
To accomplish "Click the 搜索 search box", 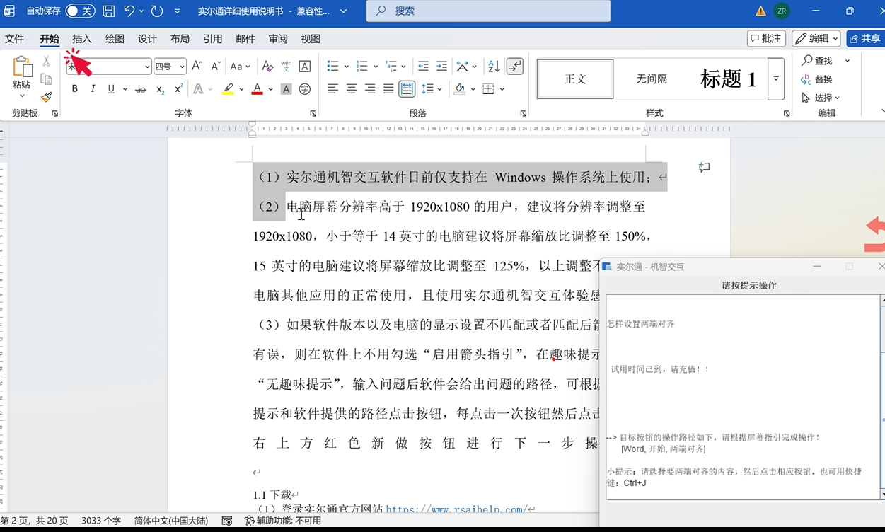I will [x=488, y=11].
